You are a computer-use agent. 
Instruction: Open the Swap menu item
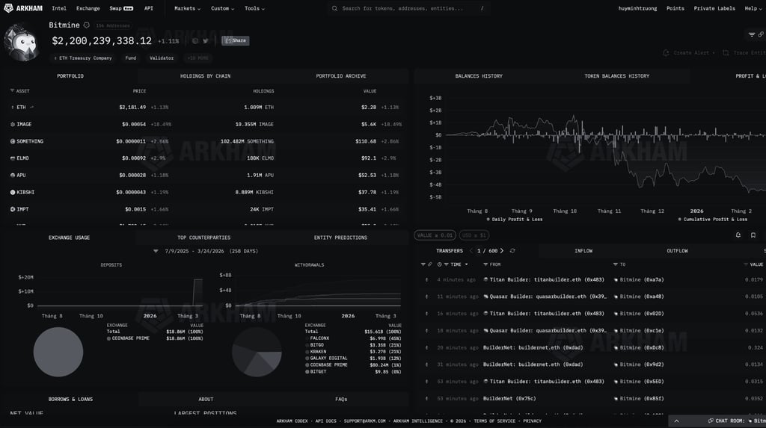(121, 8)
